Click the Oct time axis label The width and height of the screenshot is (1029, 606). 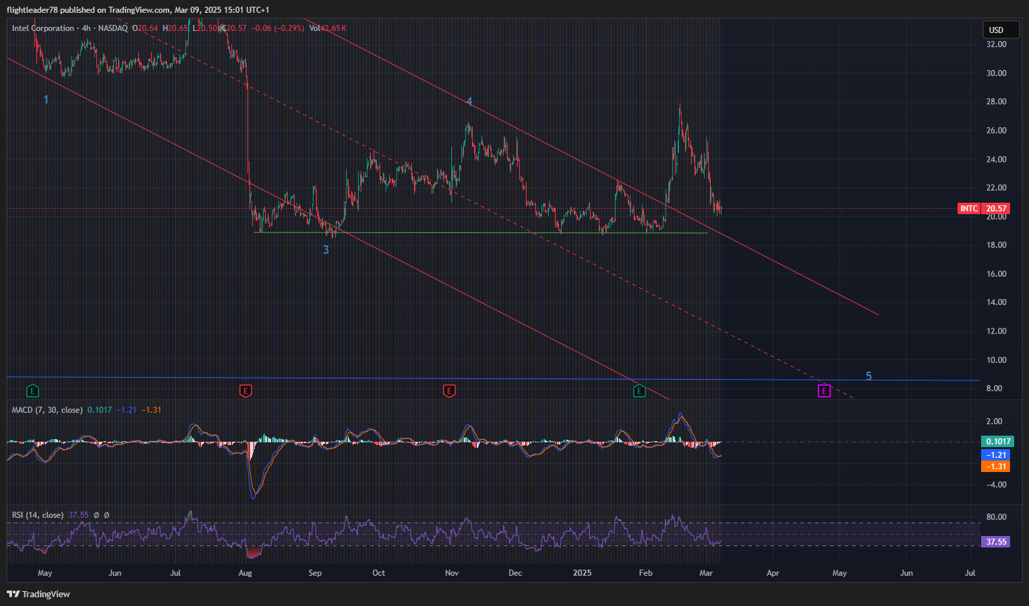[379, 574]
